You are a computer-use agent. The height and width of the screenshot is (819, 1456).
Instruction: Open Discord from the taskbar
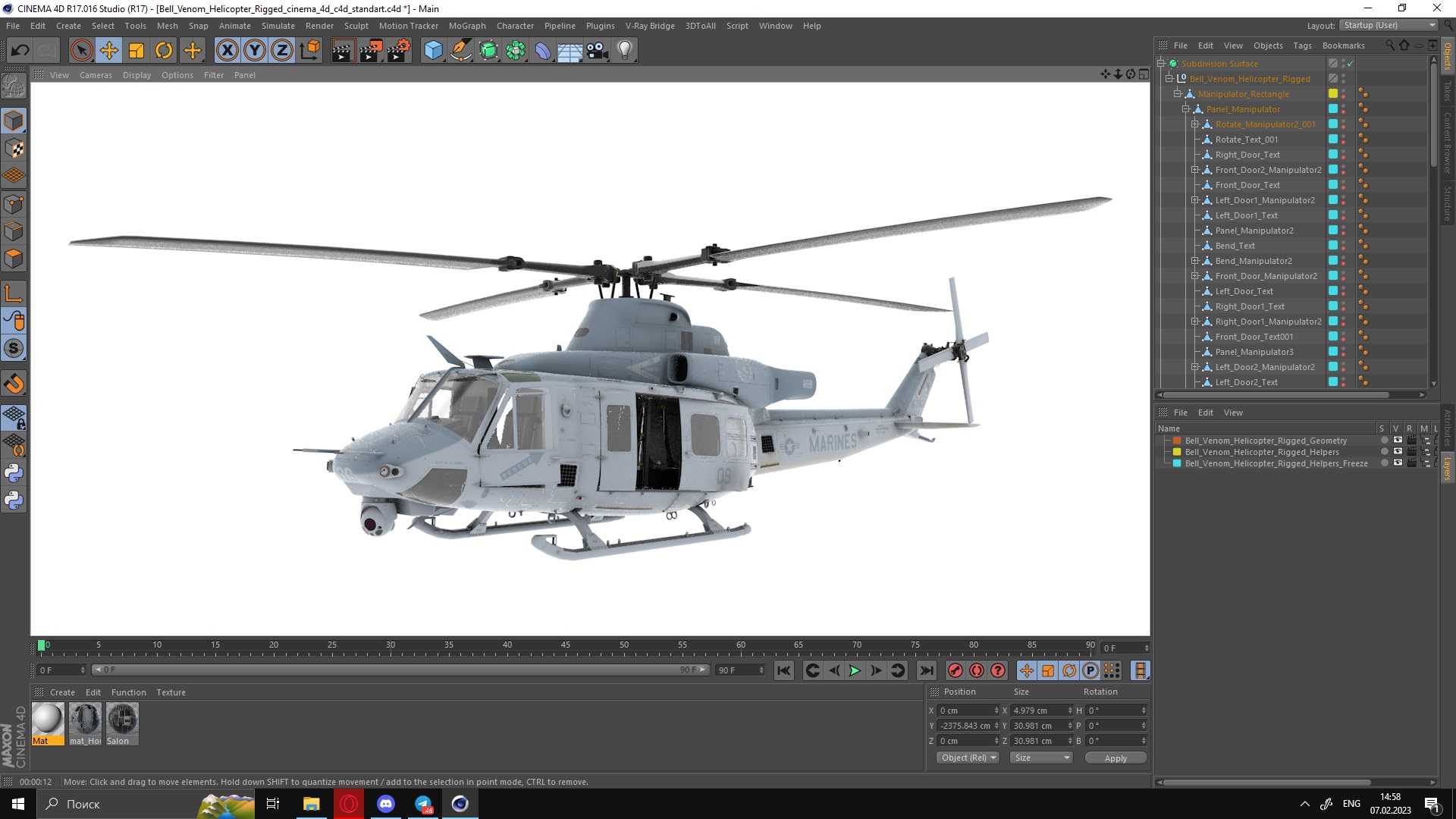(x=386, y=804)
